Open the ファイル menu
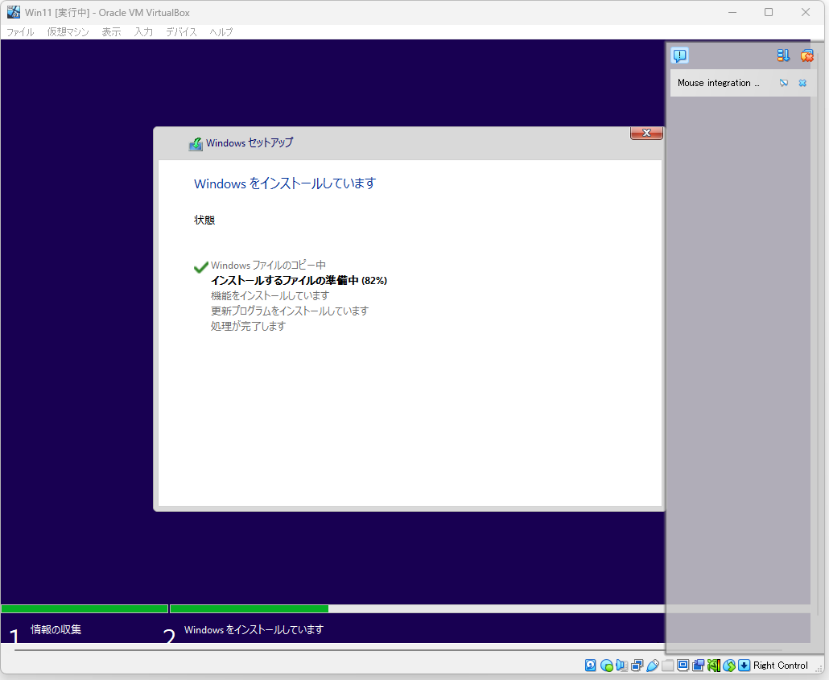829x680 pixels. point(20,32)
